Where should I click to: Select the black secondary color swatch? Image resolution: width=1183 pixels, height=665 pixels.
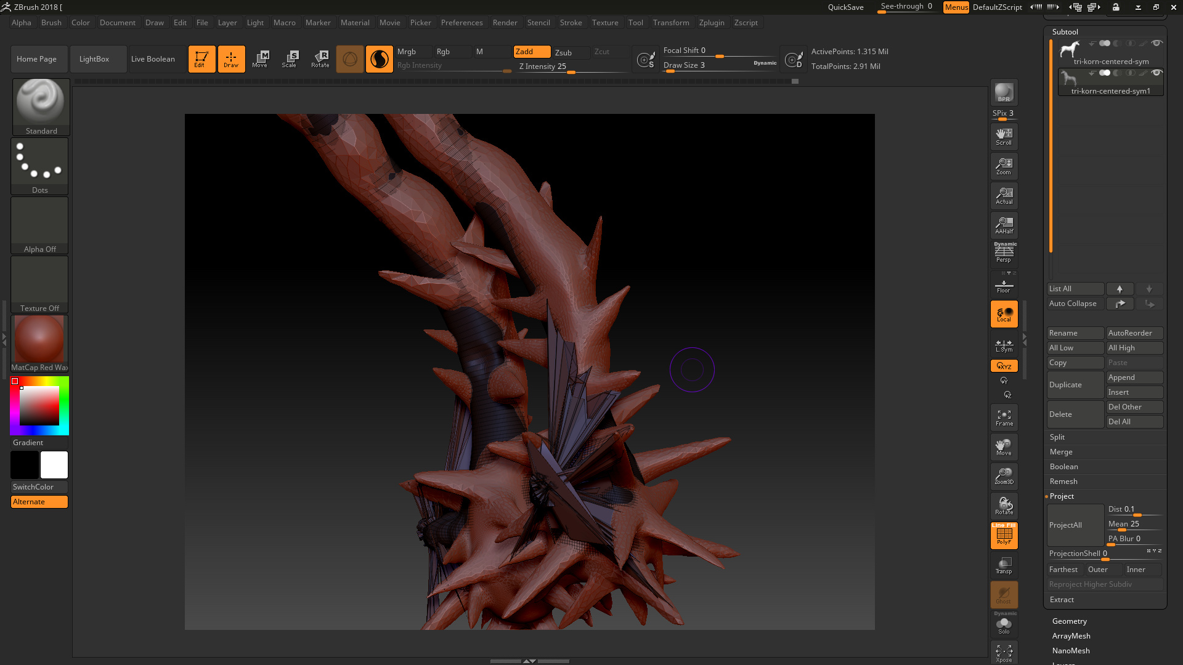coord(25,465)
